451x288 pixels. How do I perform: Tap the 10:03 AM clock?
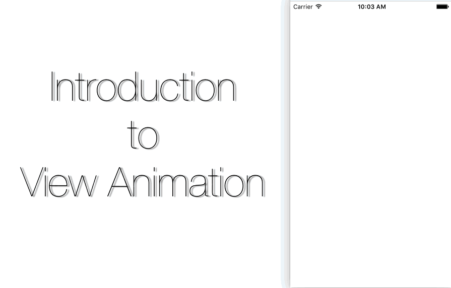point(371,7)
